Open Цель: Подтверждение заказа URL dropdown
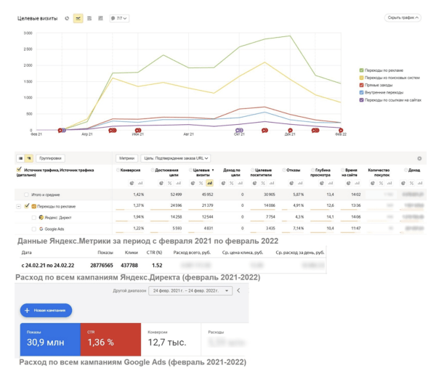Image resolution: width=436 pixels, height=368 pixels. click(176, 158)
